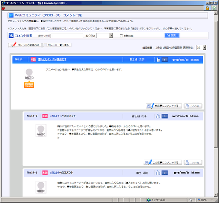Click the orange thread master badge
219x203 pixels.
click(29, 85)
